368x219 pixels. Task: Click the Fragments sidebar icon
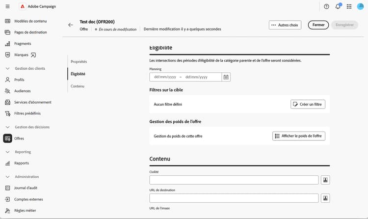(7, 44)
